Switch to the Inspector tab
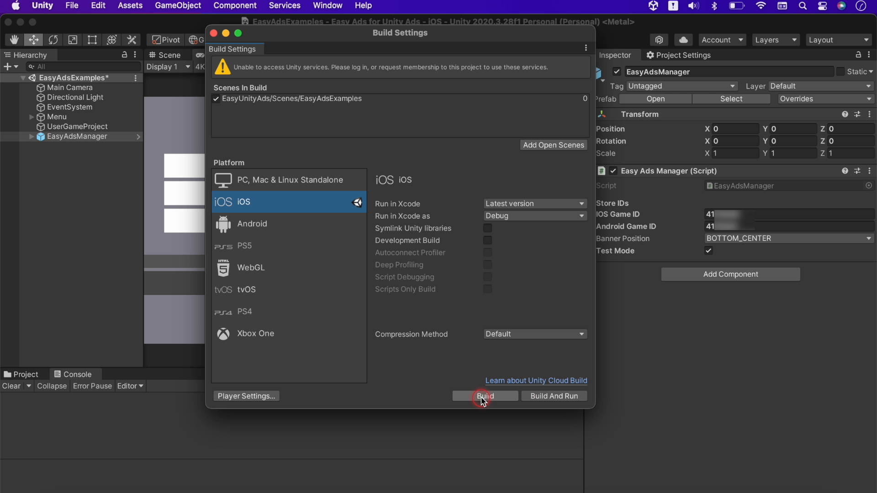The width and height of the screenshot is (877, 493). (x=615, y=55)
